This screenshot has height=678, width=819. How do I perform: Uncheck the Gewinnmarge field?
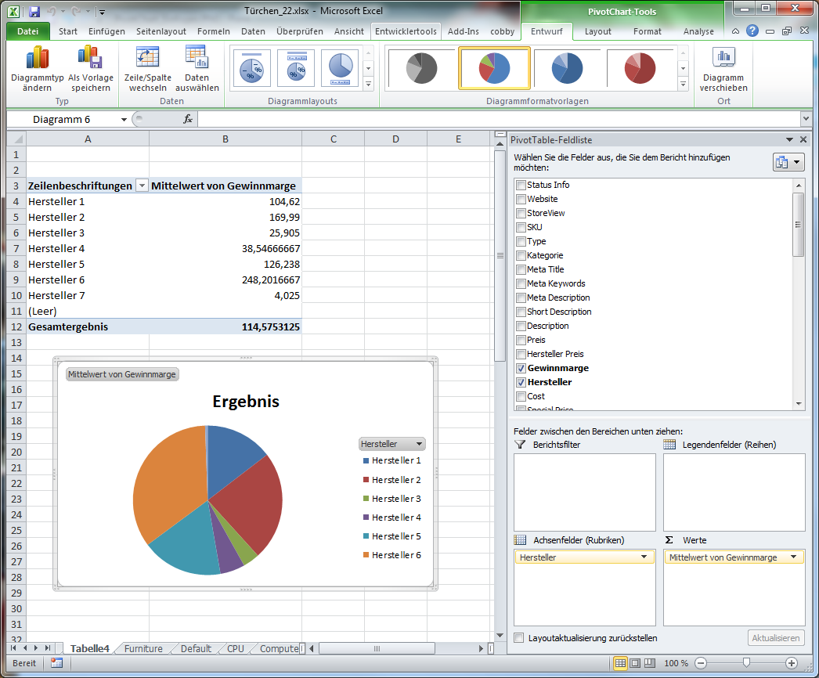tap(521, 368)
